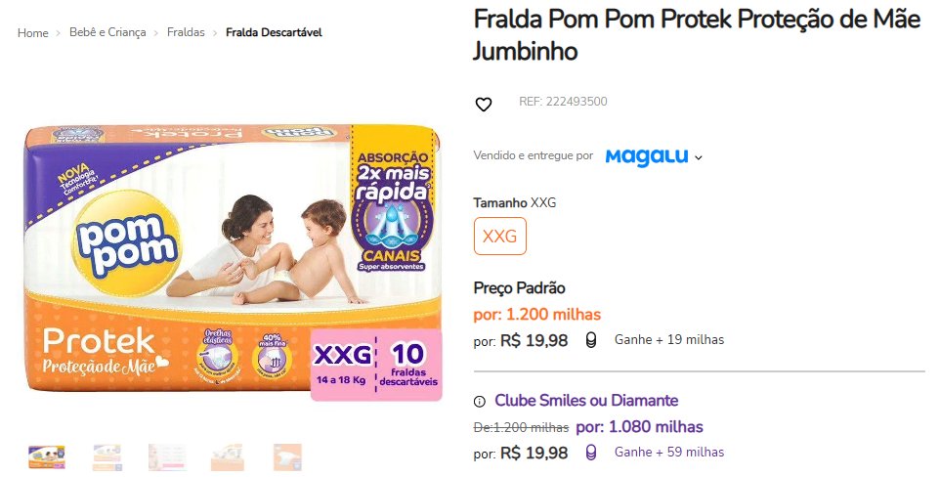Select the third product thumbnail
This screenshot has width=940, height=477.
click(x=167, y=457)
